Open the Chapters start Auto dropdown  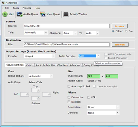[70, 33]
